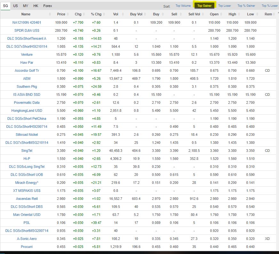Open the HK market tab

point(36,6)
